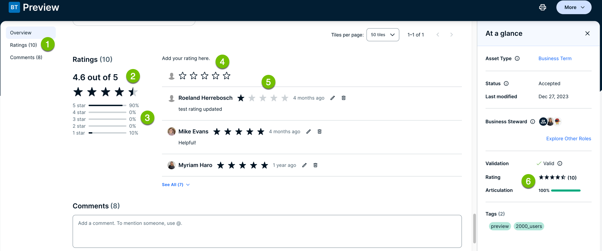Click the Add a comment text box

click(x=267, y=231)
